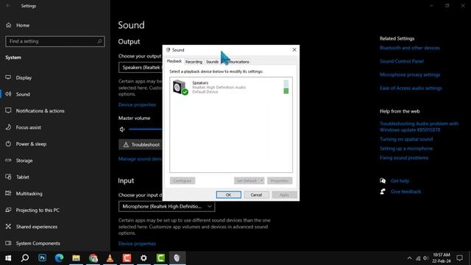Switch to the Recording tab

[194, 62]
